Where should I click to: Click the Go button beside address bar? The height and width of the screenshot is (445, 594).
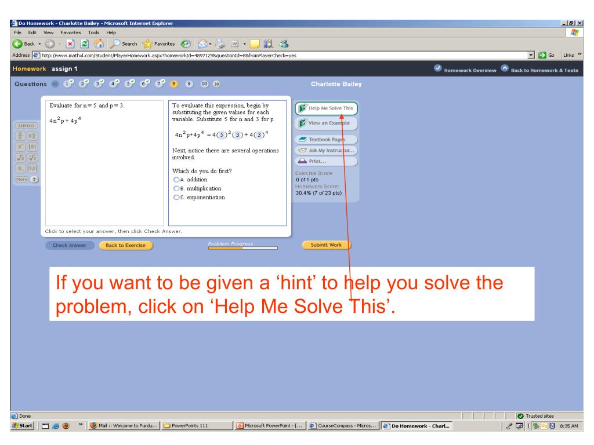coord(546,55)
